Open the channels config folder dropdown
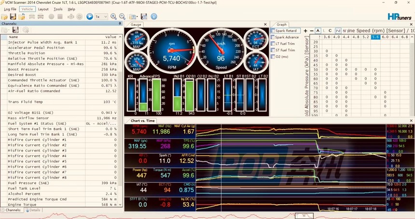 point(5,30)
